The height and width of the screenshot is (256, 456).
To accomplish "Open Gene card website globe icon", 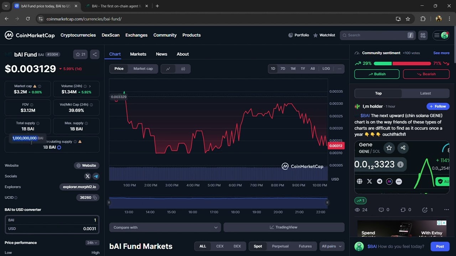I will [x=359, y=181].
